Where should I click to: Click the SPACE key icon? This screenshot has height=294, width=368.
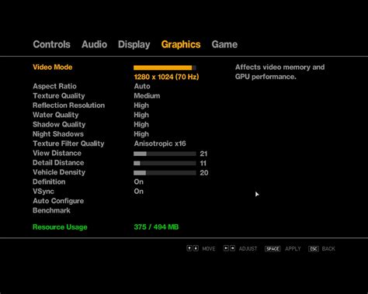coord(273,249)
